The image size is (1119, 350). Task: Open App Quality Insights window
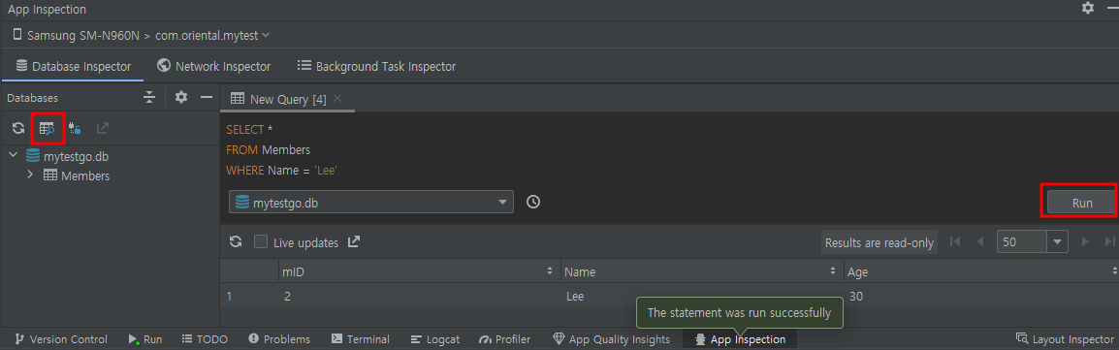tap(612, 339)
